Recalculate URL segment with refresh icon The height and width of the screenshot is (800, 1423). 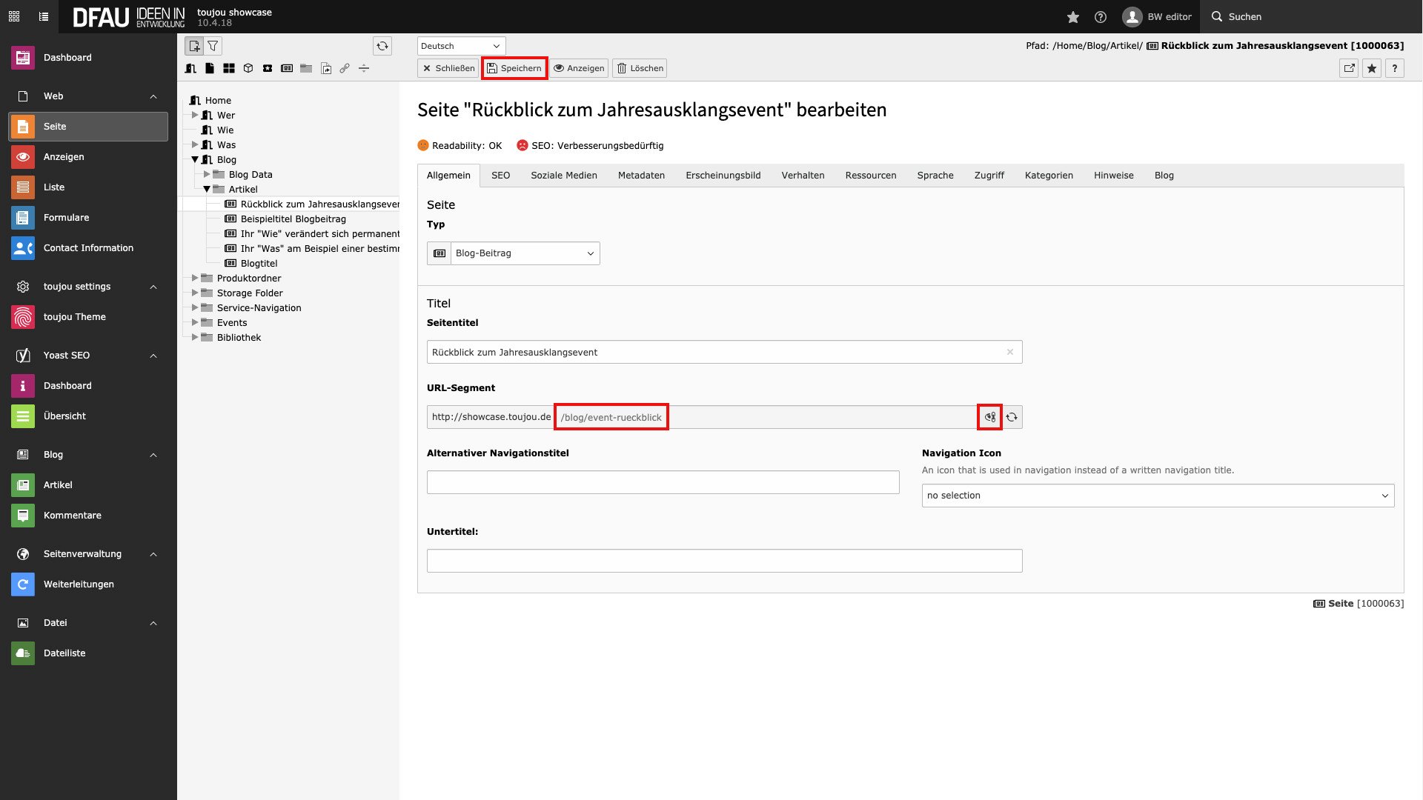[x=1012, y=417]
